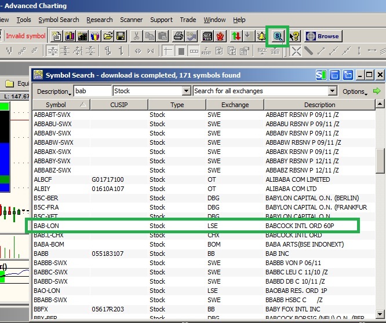Open the Search for all exchanges dropdown arrow

point(332,91)
